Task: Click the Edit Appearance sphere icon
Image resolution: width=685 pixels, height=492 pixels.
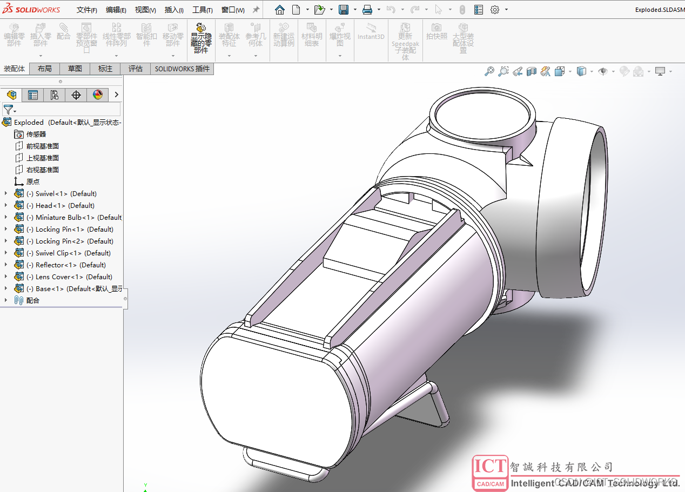Action: coord(624,71)
